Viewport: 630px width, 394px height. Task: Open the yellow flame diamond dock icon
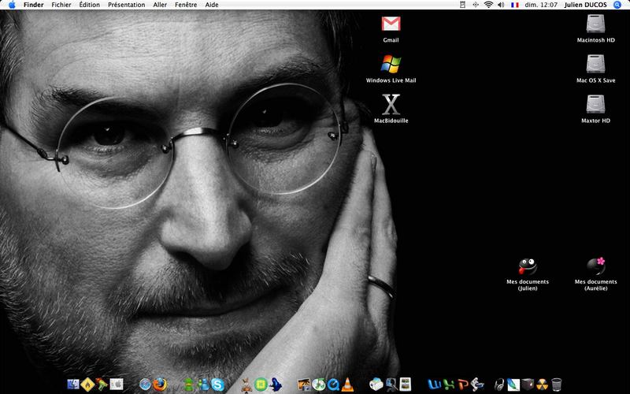point(87,385)
